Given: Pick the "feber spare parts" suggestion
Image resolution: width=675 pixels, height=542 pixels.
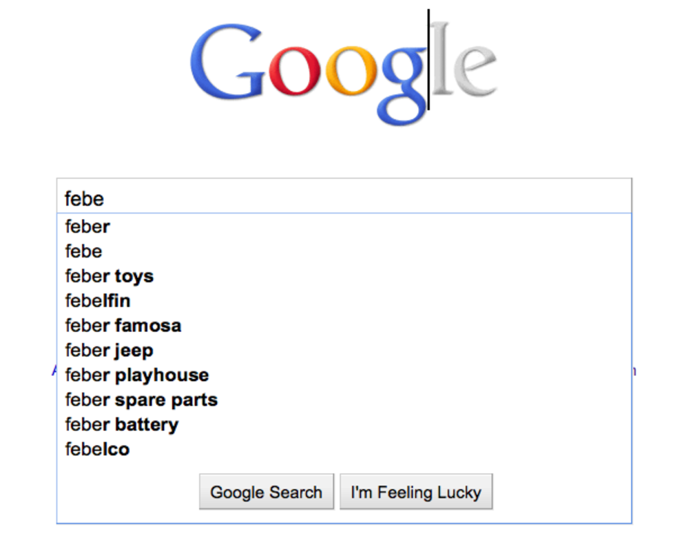Looking at the screenshot, I should tap(344, 399).
